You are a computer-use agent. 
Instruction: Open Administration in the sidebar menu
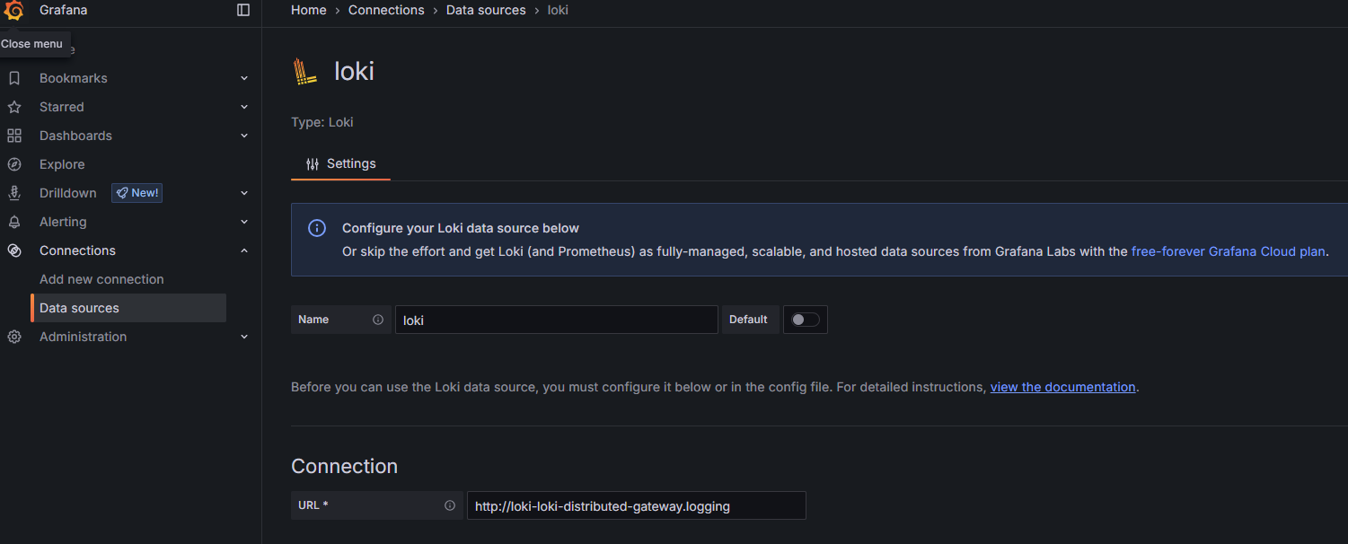tap(83, 337)
